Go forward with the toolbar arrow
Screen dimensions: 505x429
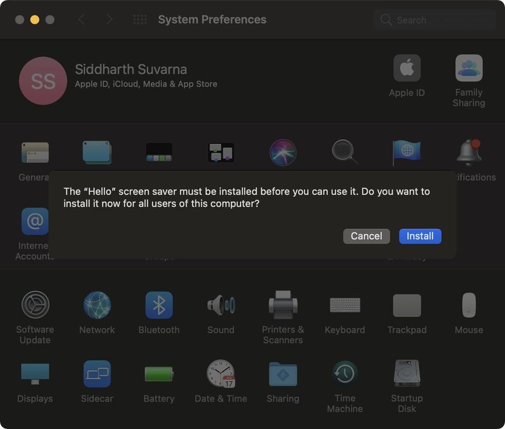[x=109, y=20]
